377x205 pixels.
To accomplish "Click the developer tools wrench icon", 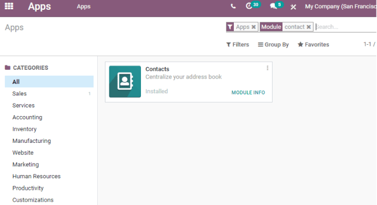I will point(293,7).
